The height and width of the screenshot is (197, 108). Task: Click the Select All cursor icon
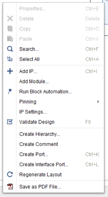[10, 59]
